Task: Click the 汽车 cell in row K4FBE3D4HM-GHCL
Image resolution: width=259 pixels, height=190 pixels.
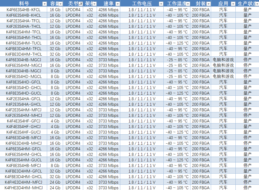Action: pos(223,176)
